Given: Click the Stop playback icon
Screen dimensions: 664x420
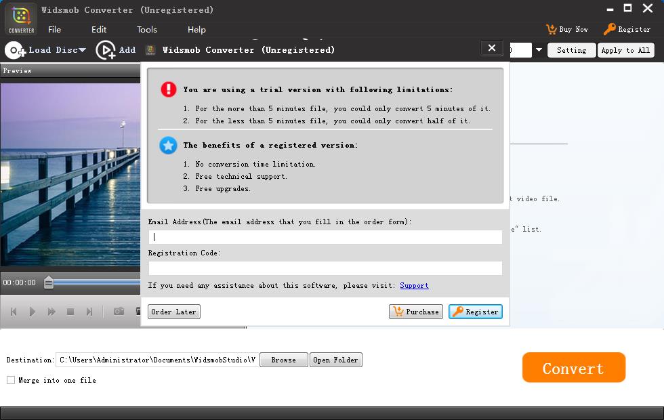Looking at the screenshot, I should (70, 312).
